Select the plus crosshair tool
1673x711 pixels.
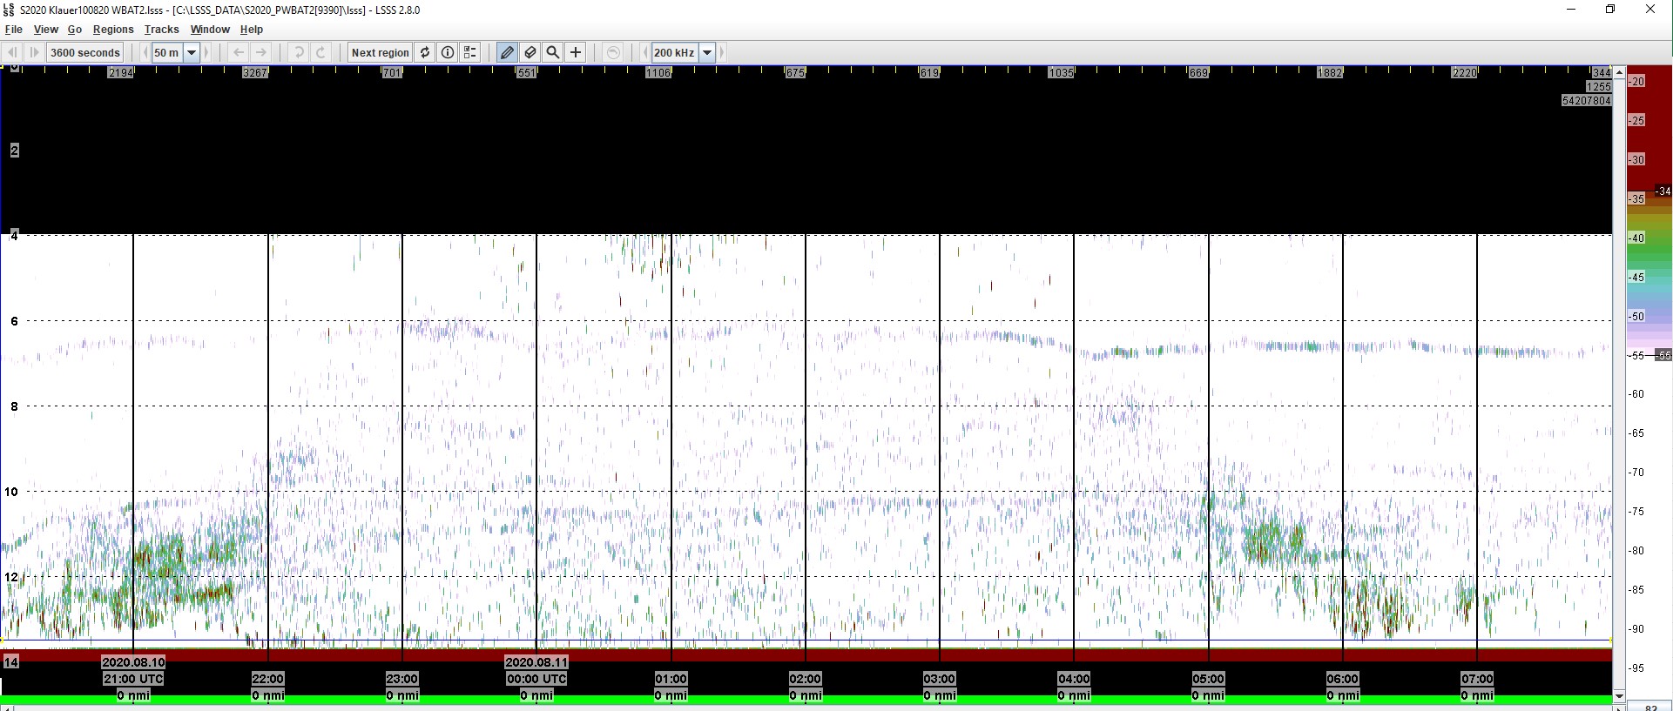[576, 52]
